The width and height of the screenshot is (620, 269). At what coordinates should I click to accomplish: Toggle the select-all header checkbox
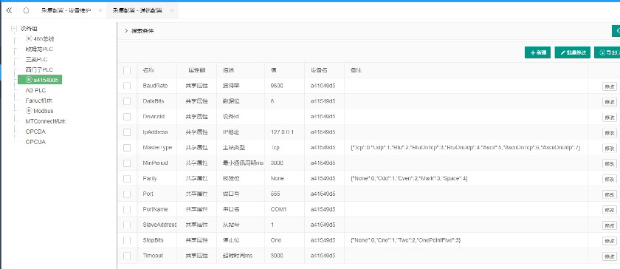[x=127, y=70]
